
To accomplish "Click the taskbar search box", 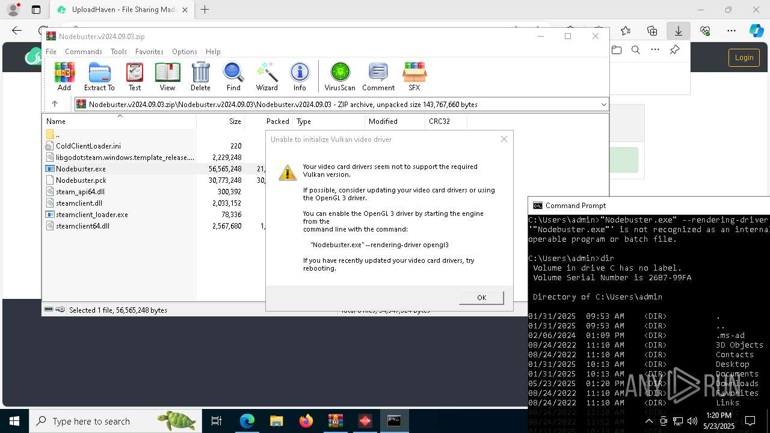I will click(115, 421).
